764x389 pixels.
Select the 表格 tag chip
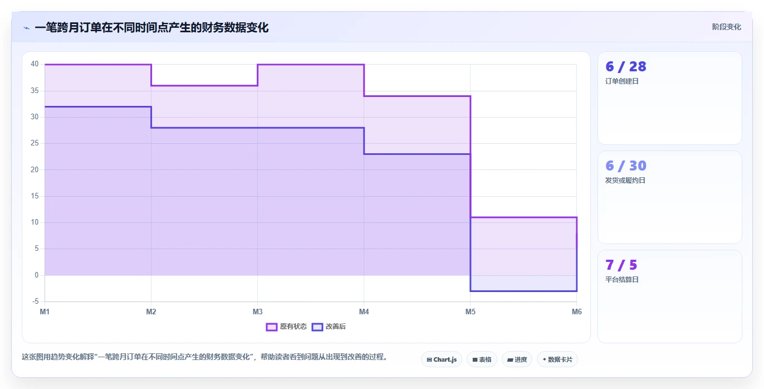pyautogui.click(x=482, y=359)
